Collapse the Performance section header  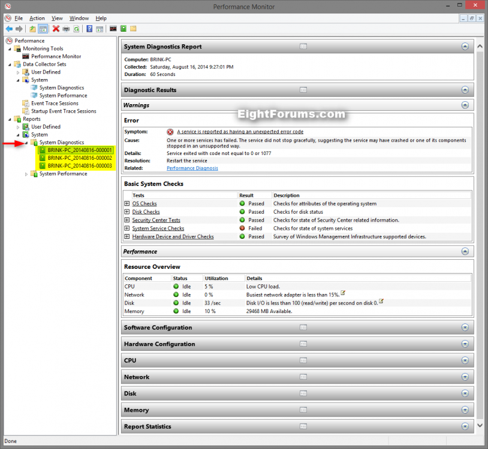465,251
